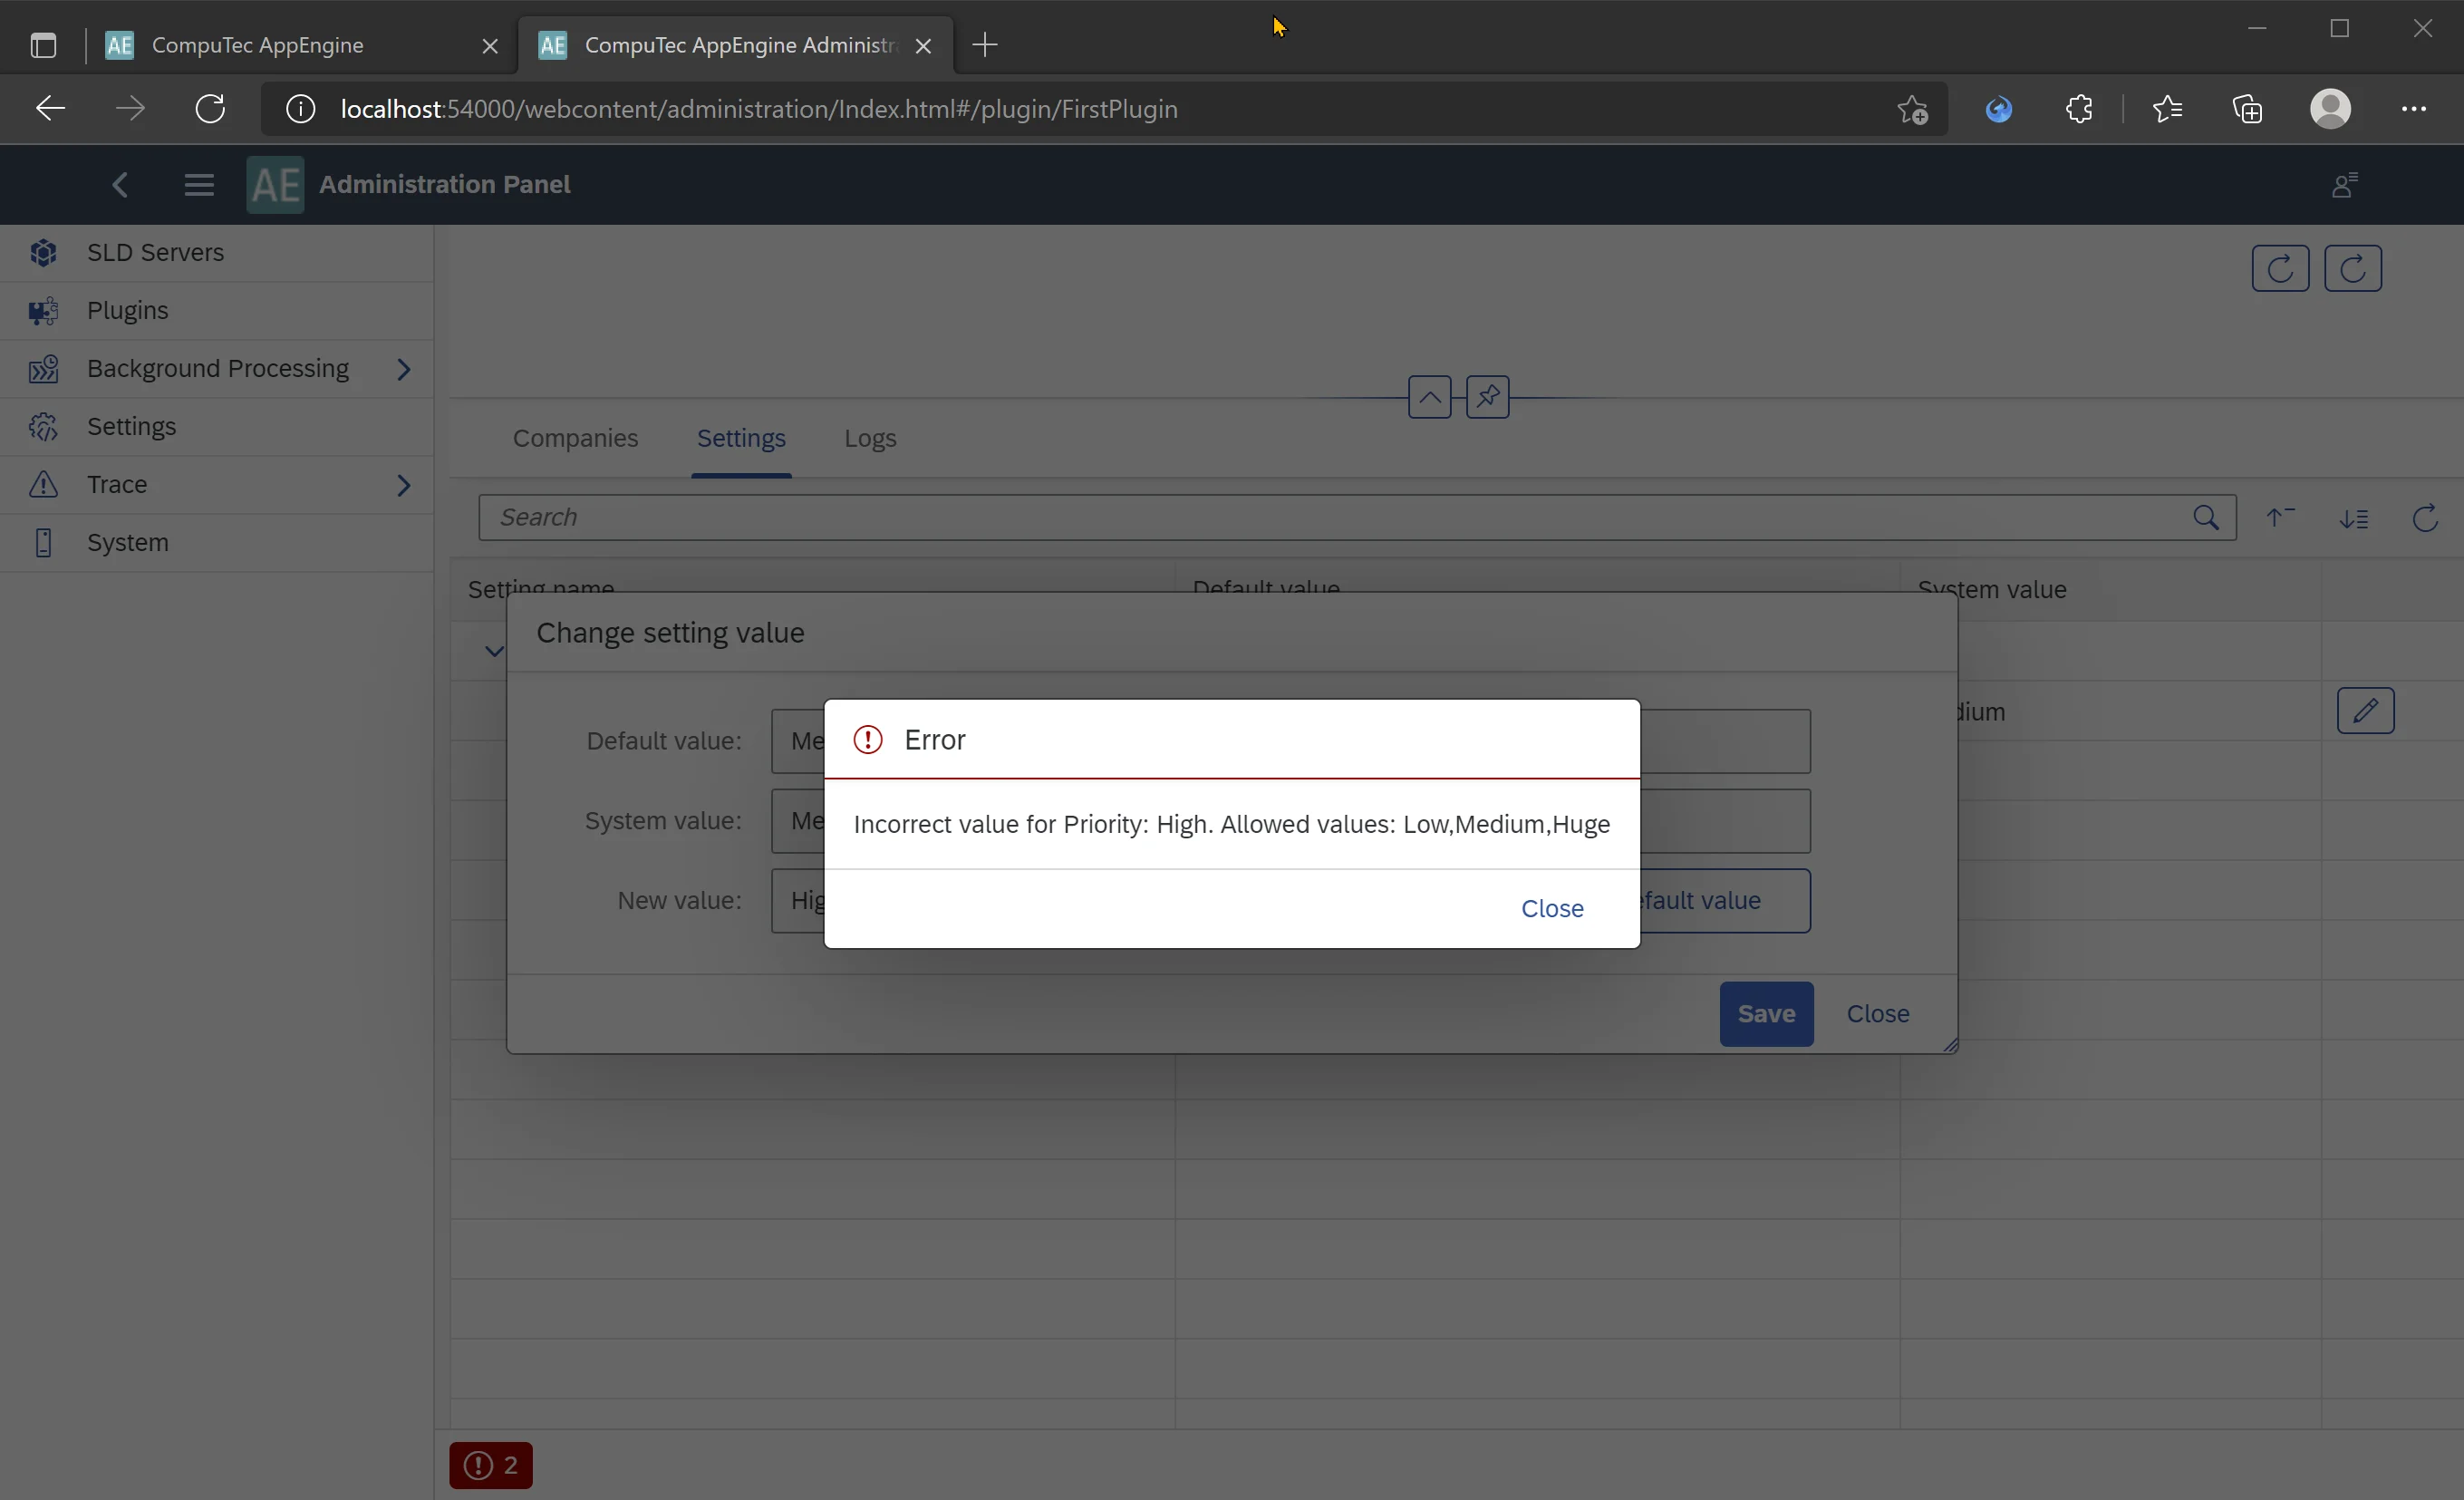This screenshot has width=2464, height=1500.
Task: Switch to the Companies tab
Action: (575, 438)
